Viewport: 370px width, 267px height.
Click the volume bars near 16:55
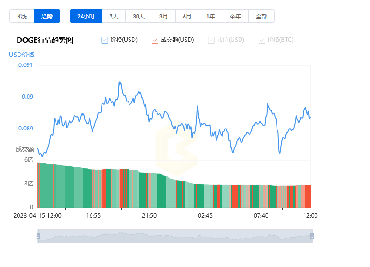coord(93,189)
